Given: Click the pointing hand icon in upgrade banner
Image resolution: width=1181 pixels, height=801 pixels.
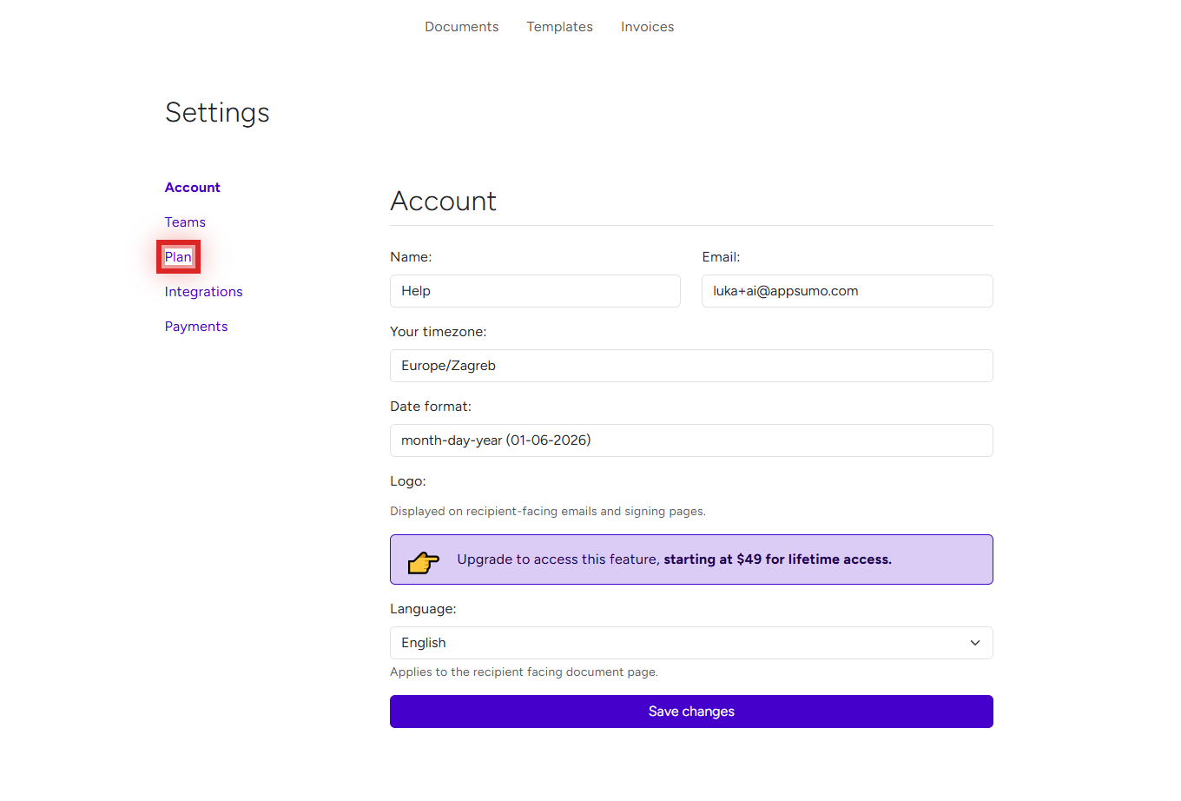Looking at the screenshot, I should pyautogui.click(x=423, y=559).
